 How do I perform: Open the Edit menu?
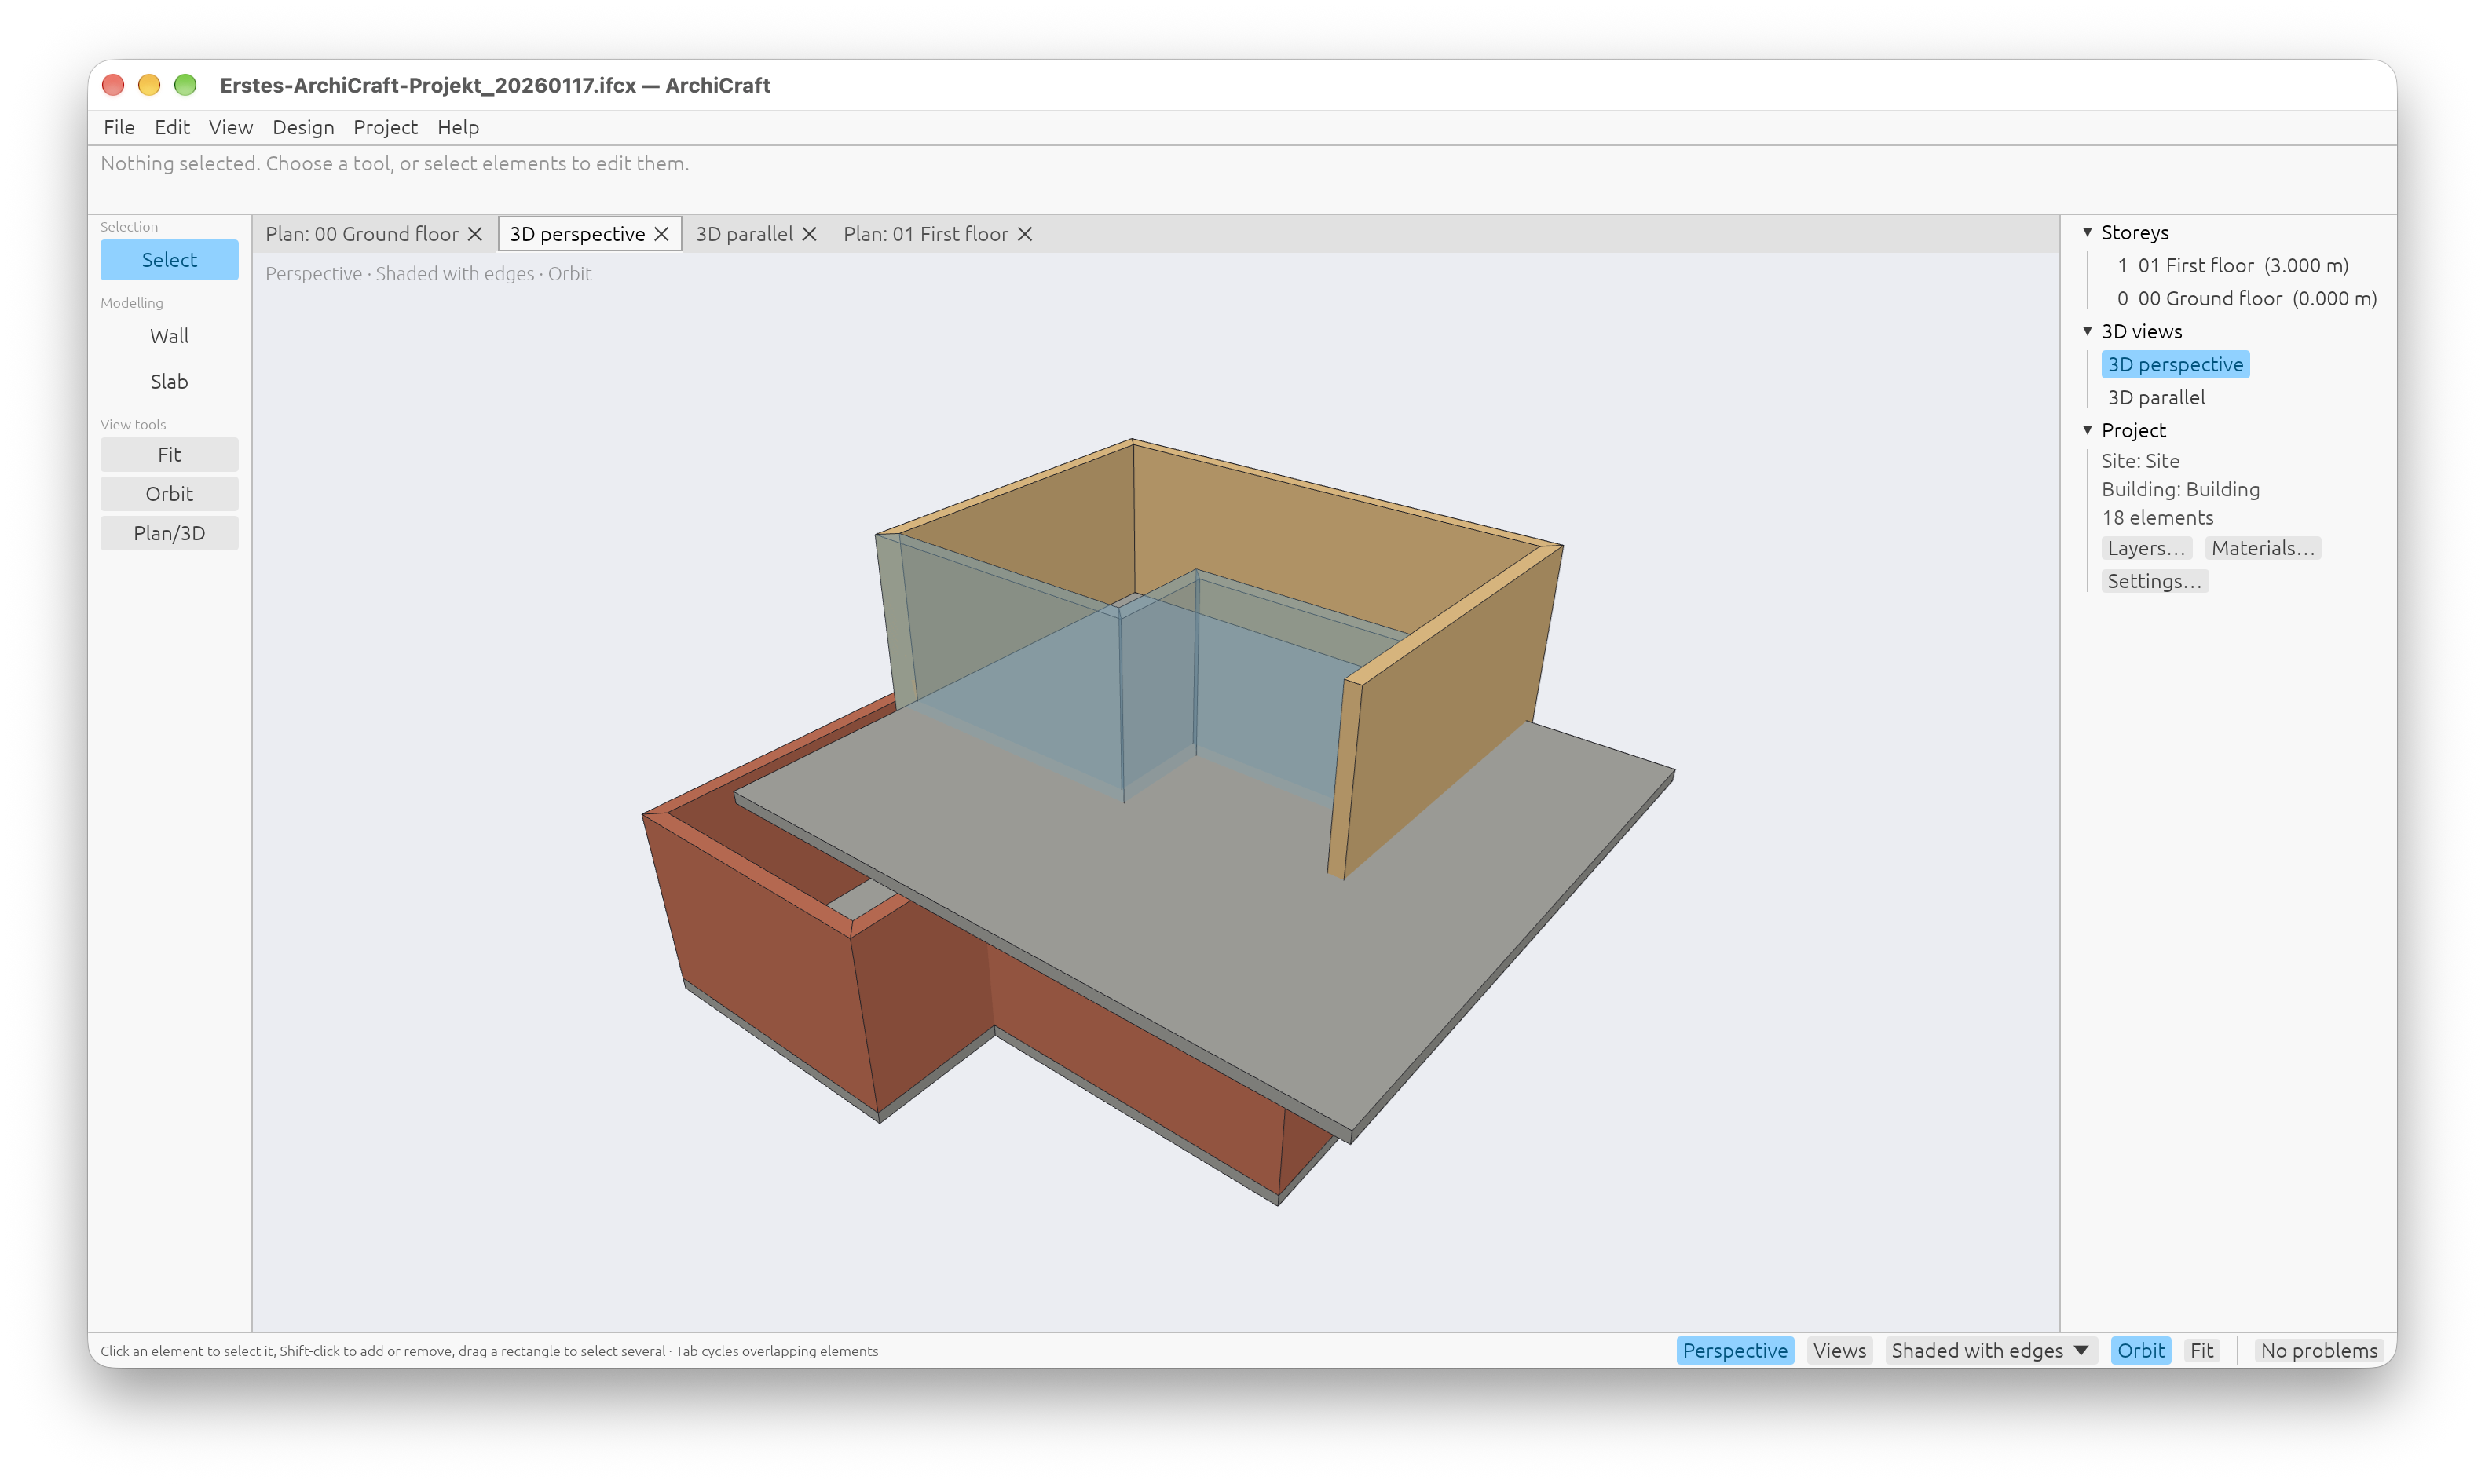[172, 127]
